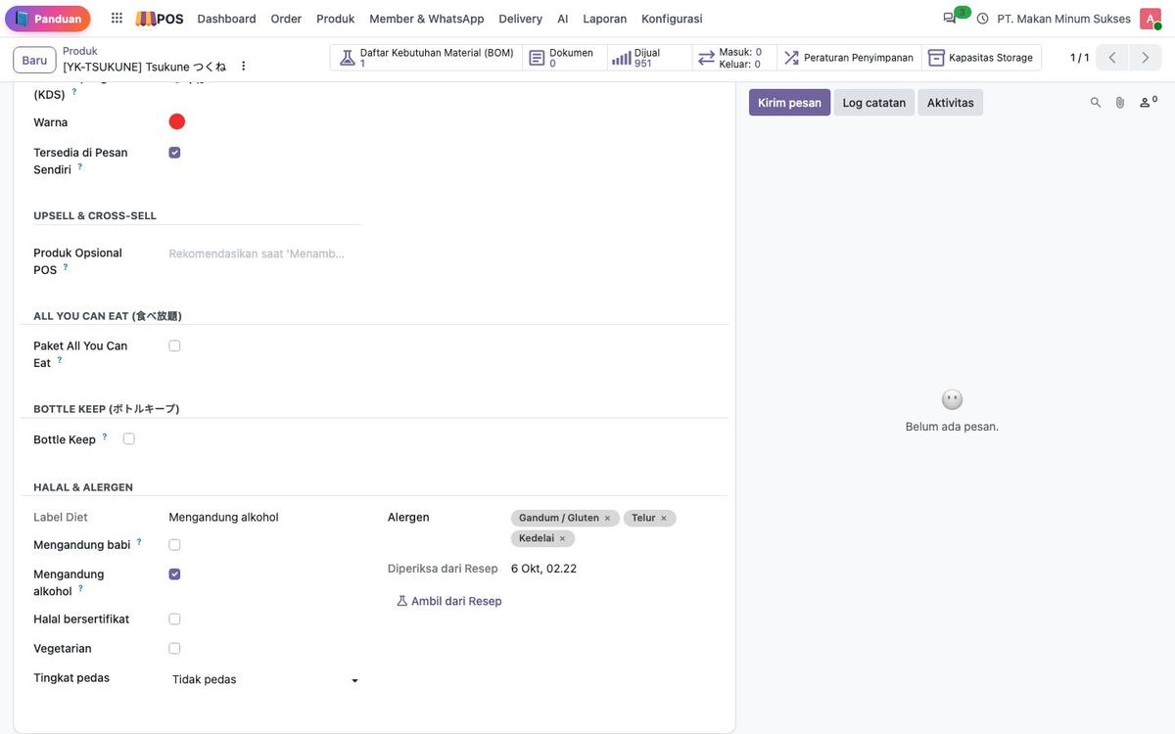
Task: Open the Konfigurasi menu
Action: 672,19
